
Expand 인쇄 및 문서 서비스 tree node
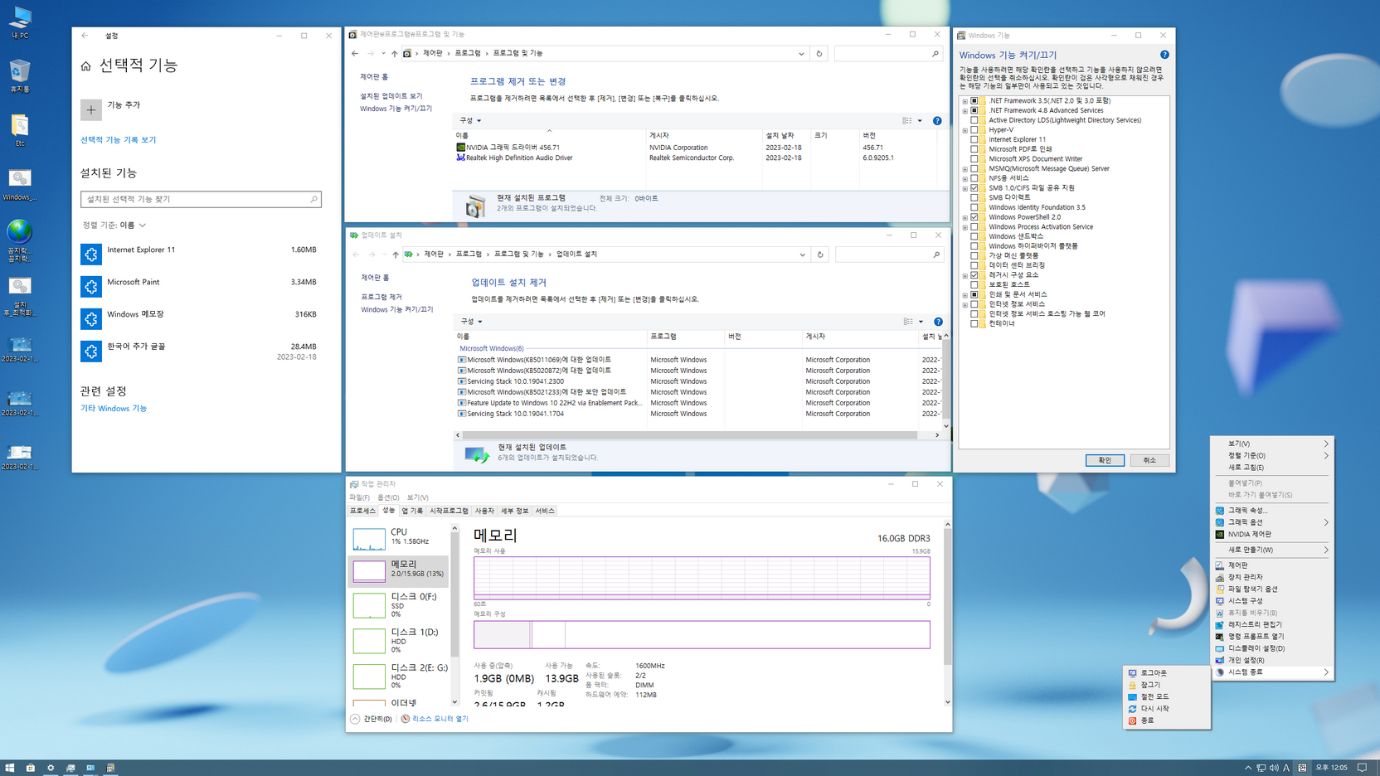965,295
